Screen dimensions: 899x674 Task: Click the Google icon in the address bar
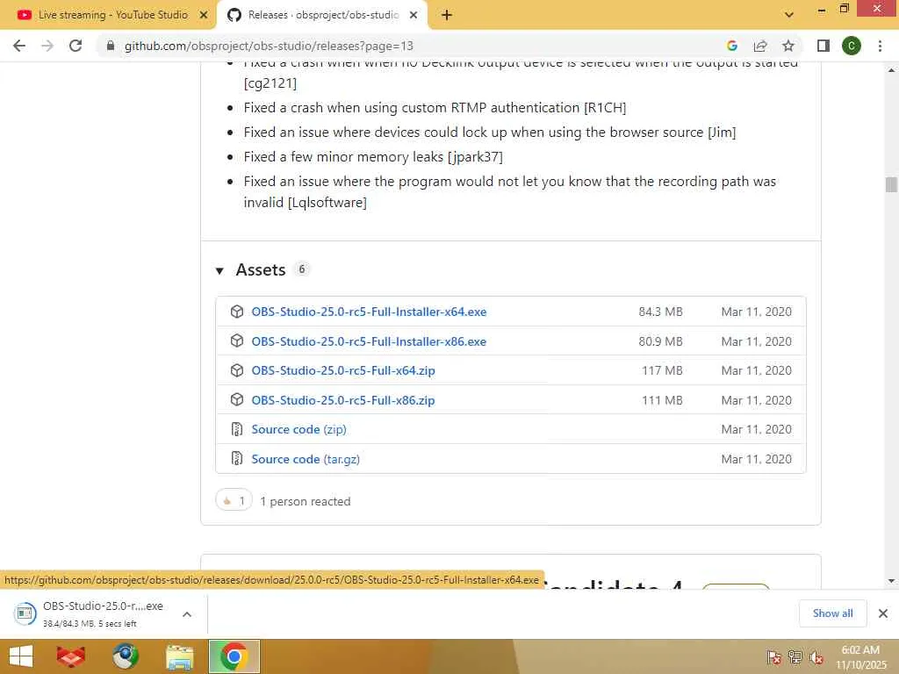pos(731,46)
